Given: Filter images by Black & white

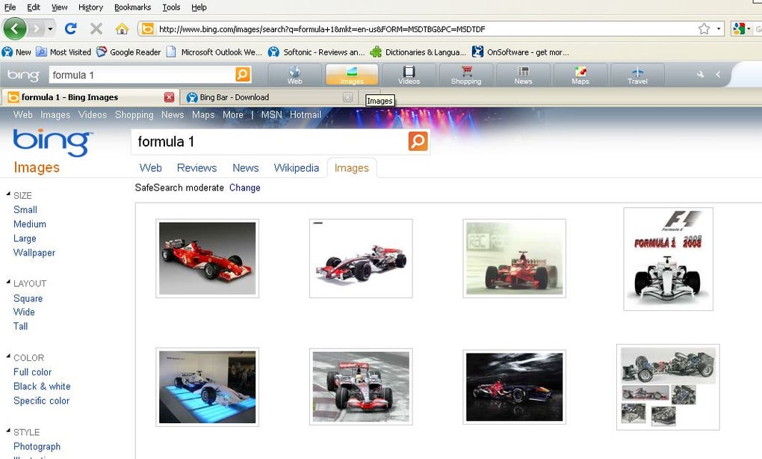Looking at the screenshot, I should coord(42,386).
